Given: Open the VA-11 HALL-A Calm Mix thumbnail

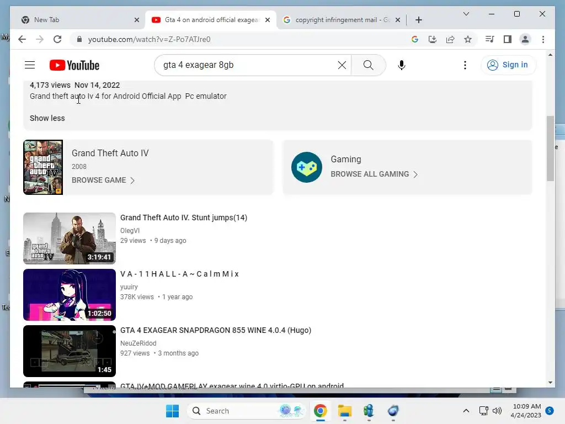Looking at the screenshot, I should click(70, 295).
